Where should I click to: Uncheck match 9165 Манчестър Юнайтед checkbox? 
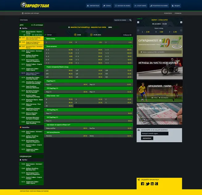20,38
